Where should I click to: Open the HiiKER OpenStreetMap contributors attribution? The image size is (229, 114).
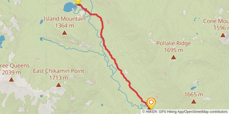coord(185,111)
